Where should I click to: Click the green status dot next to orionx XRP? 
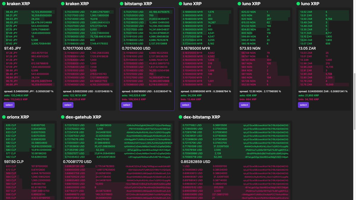click(4, 117)
